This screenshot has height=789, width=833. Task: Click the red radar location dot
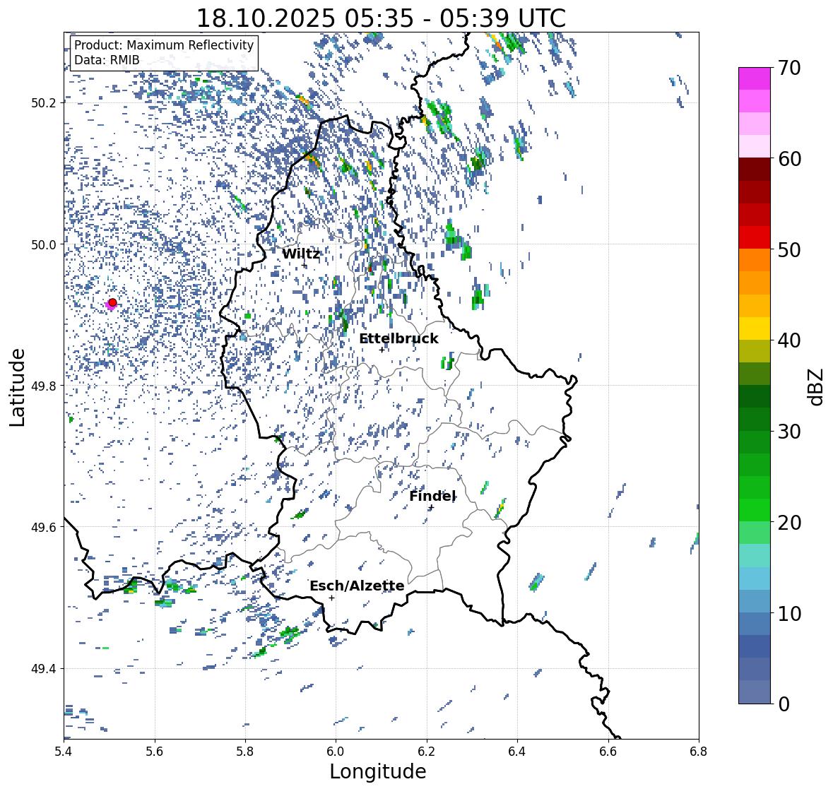(112, 302)
